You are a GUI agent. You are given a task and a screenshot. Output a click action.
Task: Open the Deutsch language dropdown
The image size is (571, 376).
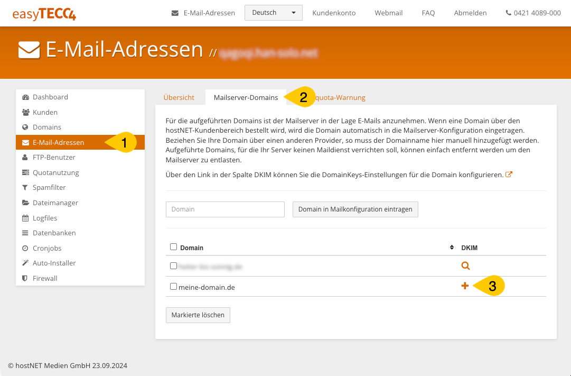pyautogui.click(x=273, y=13)
